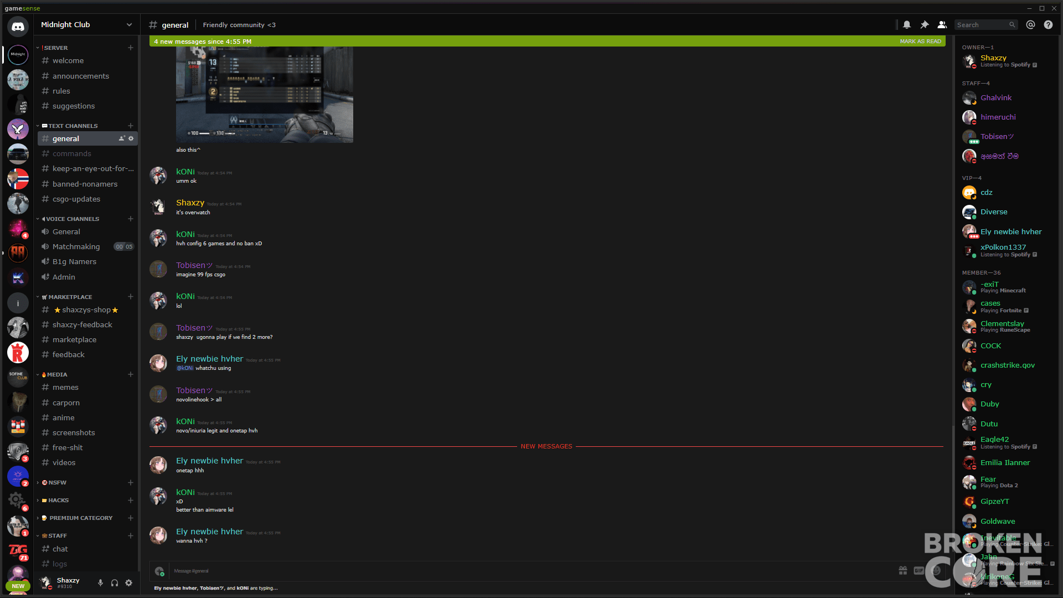Collapse the VOICE CHANNELS category
Screen dimensions: 1063x598
tap(69, 219)
